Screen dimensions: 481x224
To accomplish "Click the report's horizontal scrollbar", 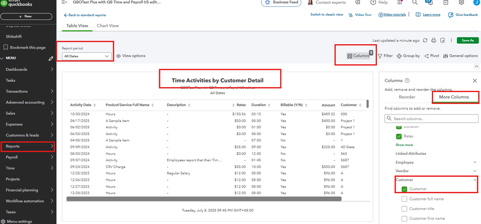I will click(204, 199).
